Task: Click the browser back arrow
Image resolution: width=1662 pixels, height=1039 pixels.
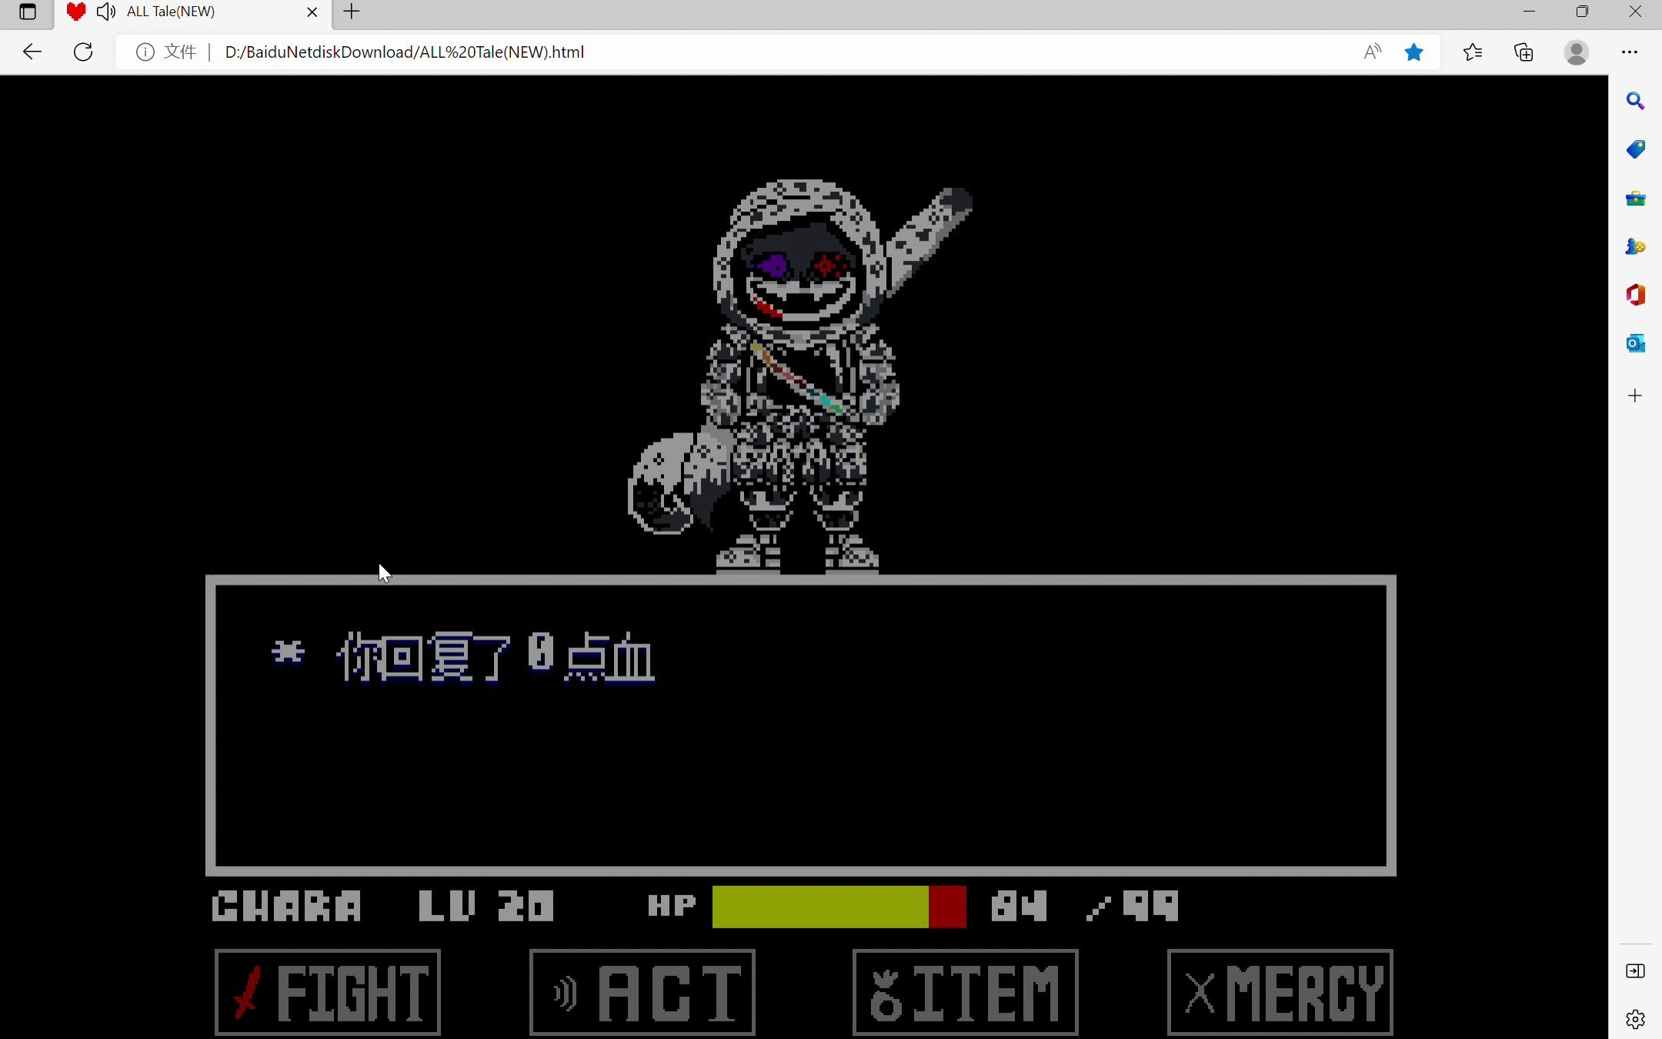Action: [32, 52]
